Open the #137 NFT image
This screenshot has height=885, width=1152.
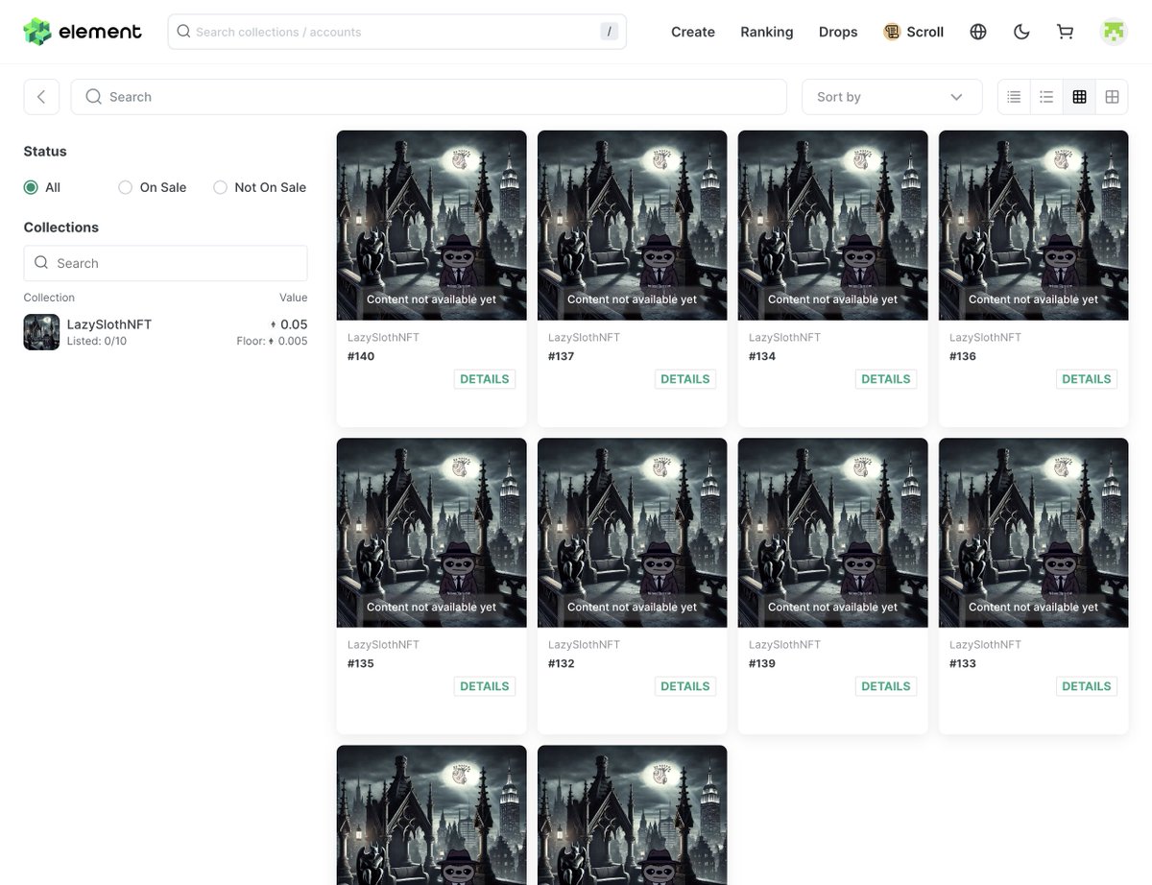tap(633, 226)
